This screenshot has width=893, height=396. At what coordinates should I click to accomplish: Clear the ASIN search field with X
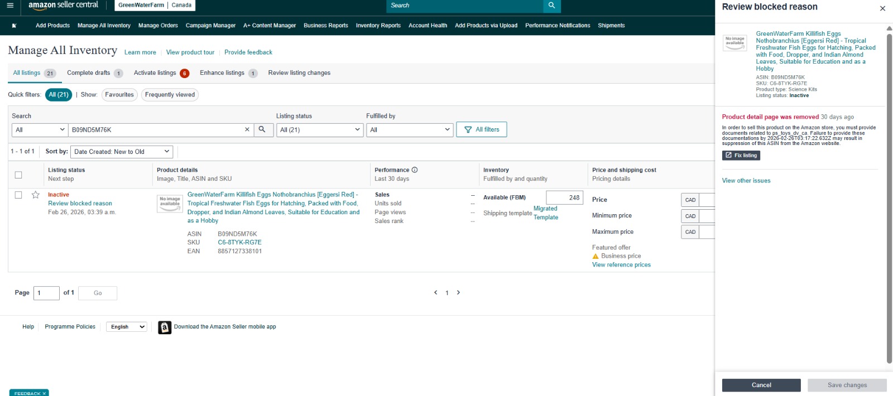click(x=247, y=129)
